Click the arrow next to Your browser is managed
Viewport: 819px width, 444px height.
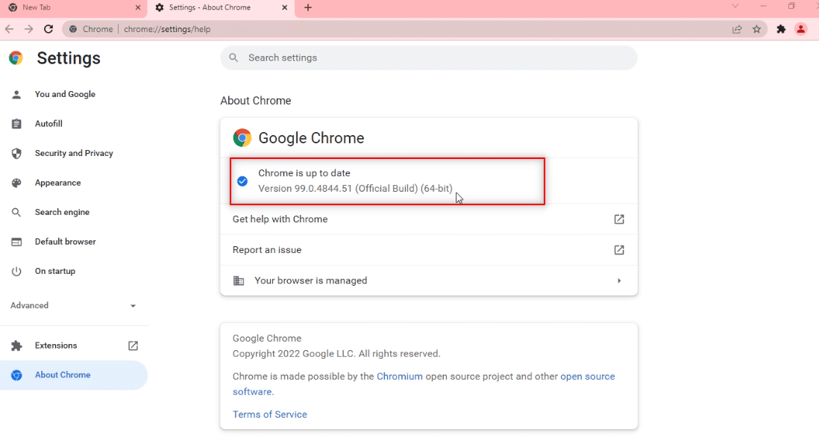(619, 281)
